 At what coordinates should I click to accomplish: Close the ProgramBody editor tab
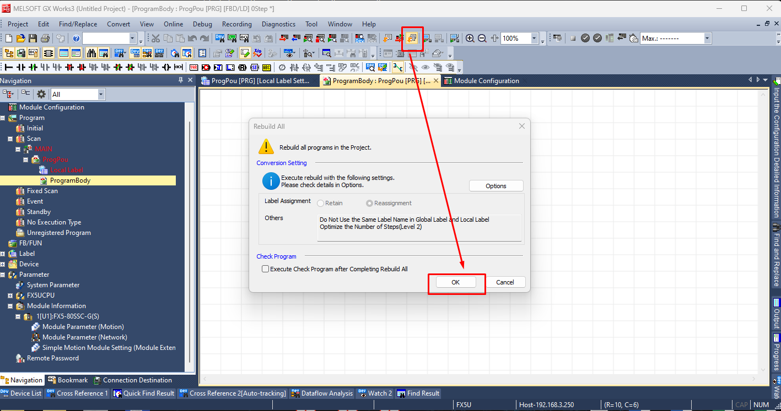[x=436, y=81]
